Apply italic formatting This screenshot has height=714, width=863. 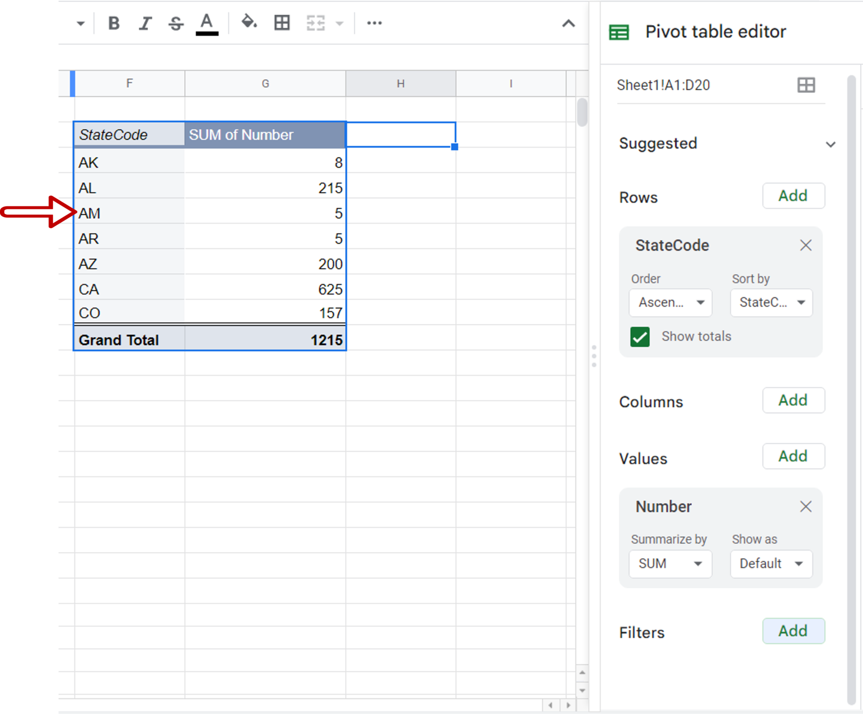[145, 23]
